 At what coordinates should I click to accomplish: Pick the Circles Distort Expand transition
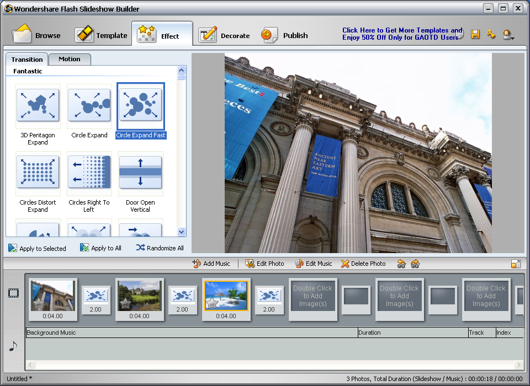tap(38, 173)
